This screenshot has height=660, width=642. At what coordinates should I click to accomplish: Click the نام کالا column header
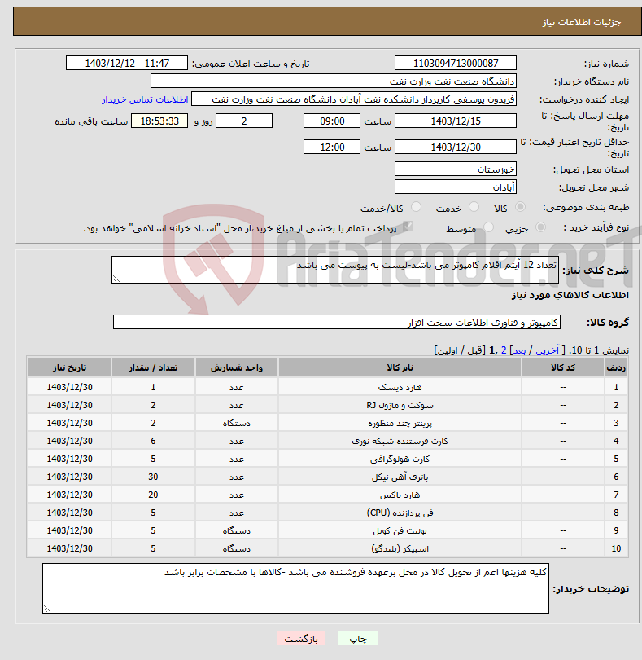click(x=400, y=367)
